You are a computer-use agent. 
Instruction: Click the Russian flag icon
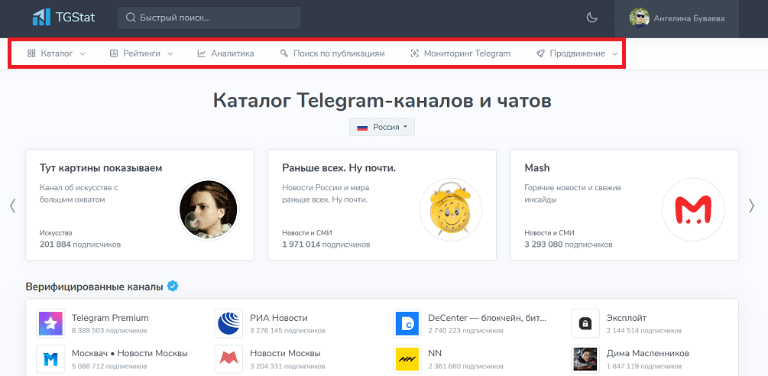(x=362, y=128)
